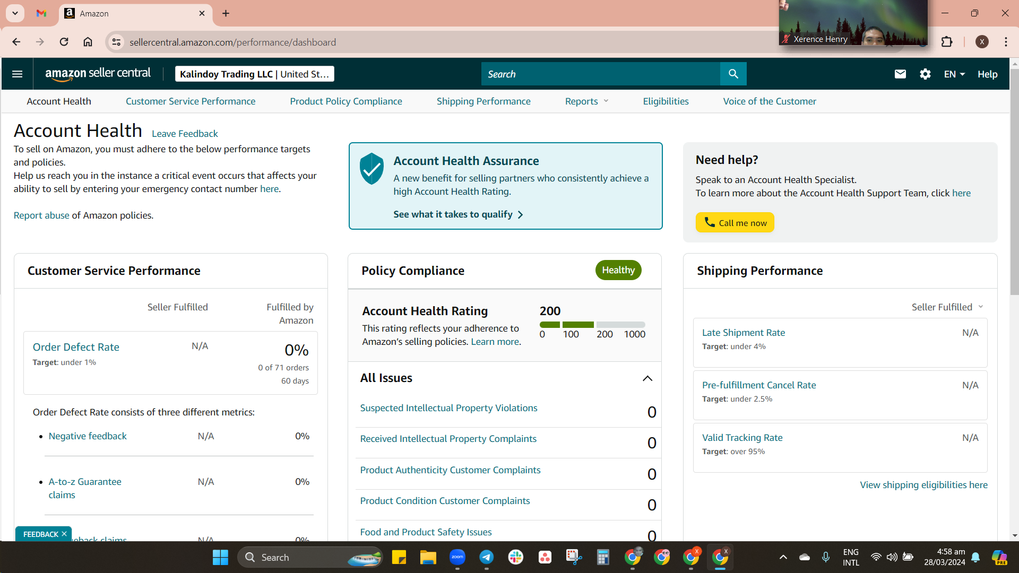Open Received Intellectual Property Complaints
1019x573 pixels.
(x=448, y=439)
